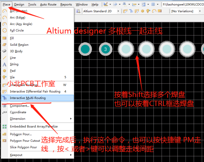
Task: Choose Interactive Differential Pair Routing
Action: click(x=38, y=92)
